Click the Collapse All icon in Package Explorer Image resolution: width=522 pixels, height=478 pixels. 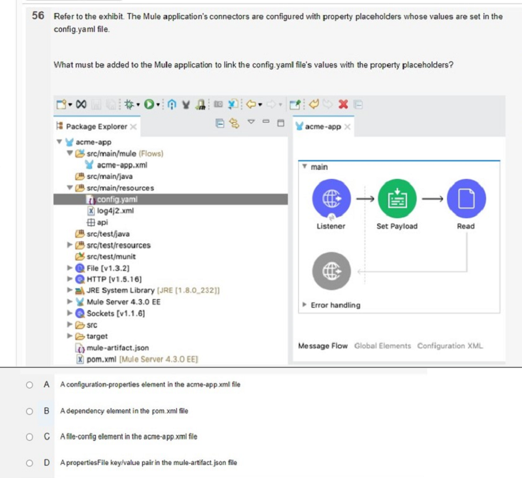pyautogui.click(x=220, y=123)
